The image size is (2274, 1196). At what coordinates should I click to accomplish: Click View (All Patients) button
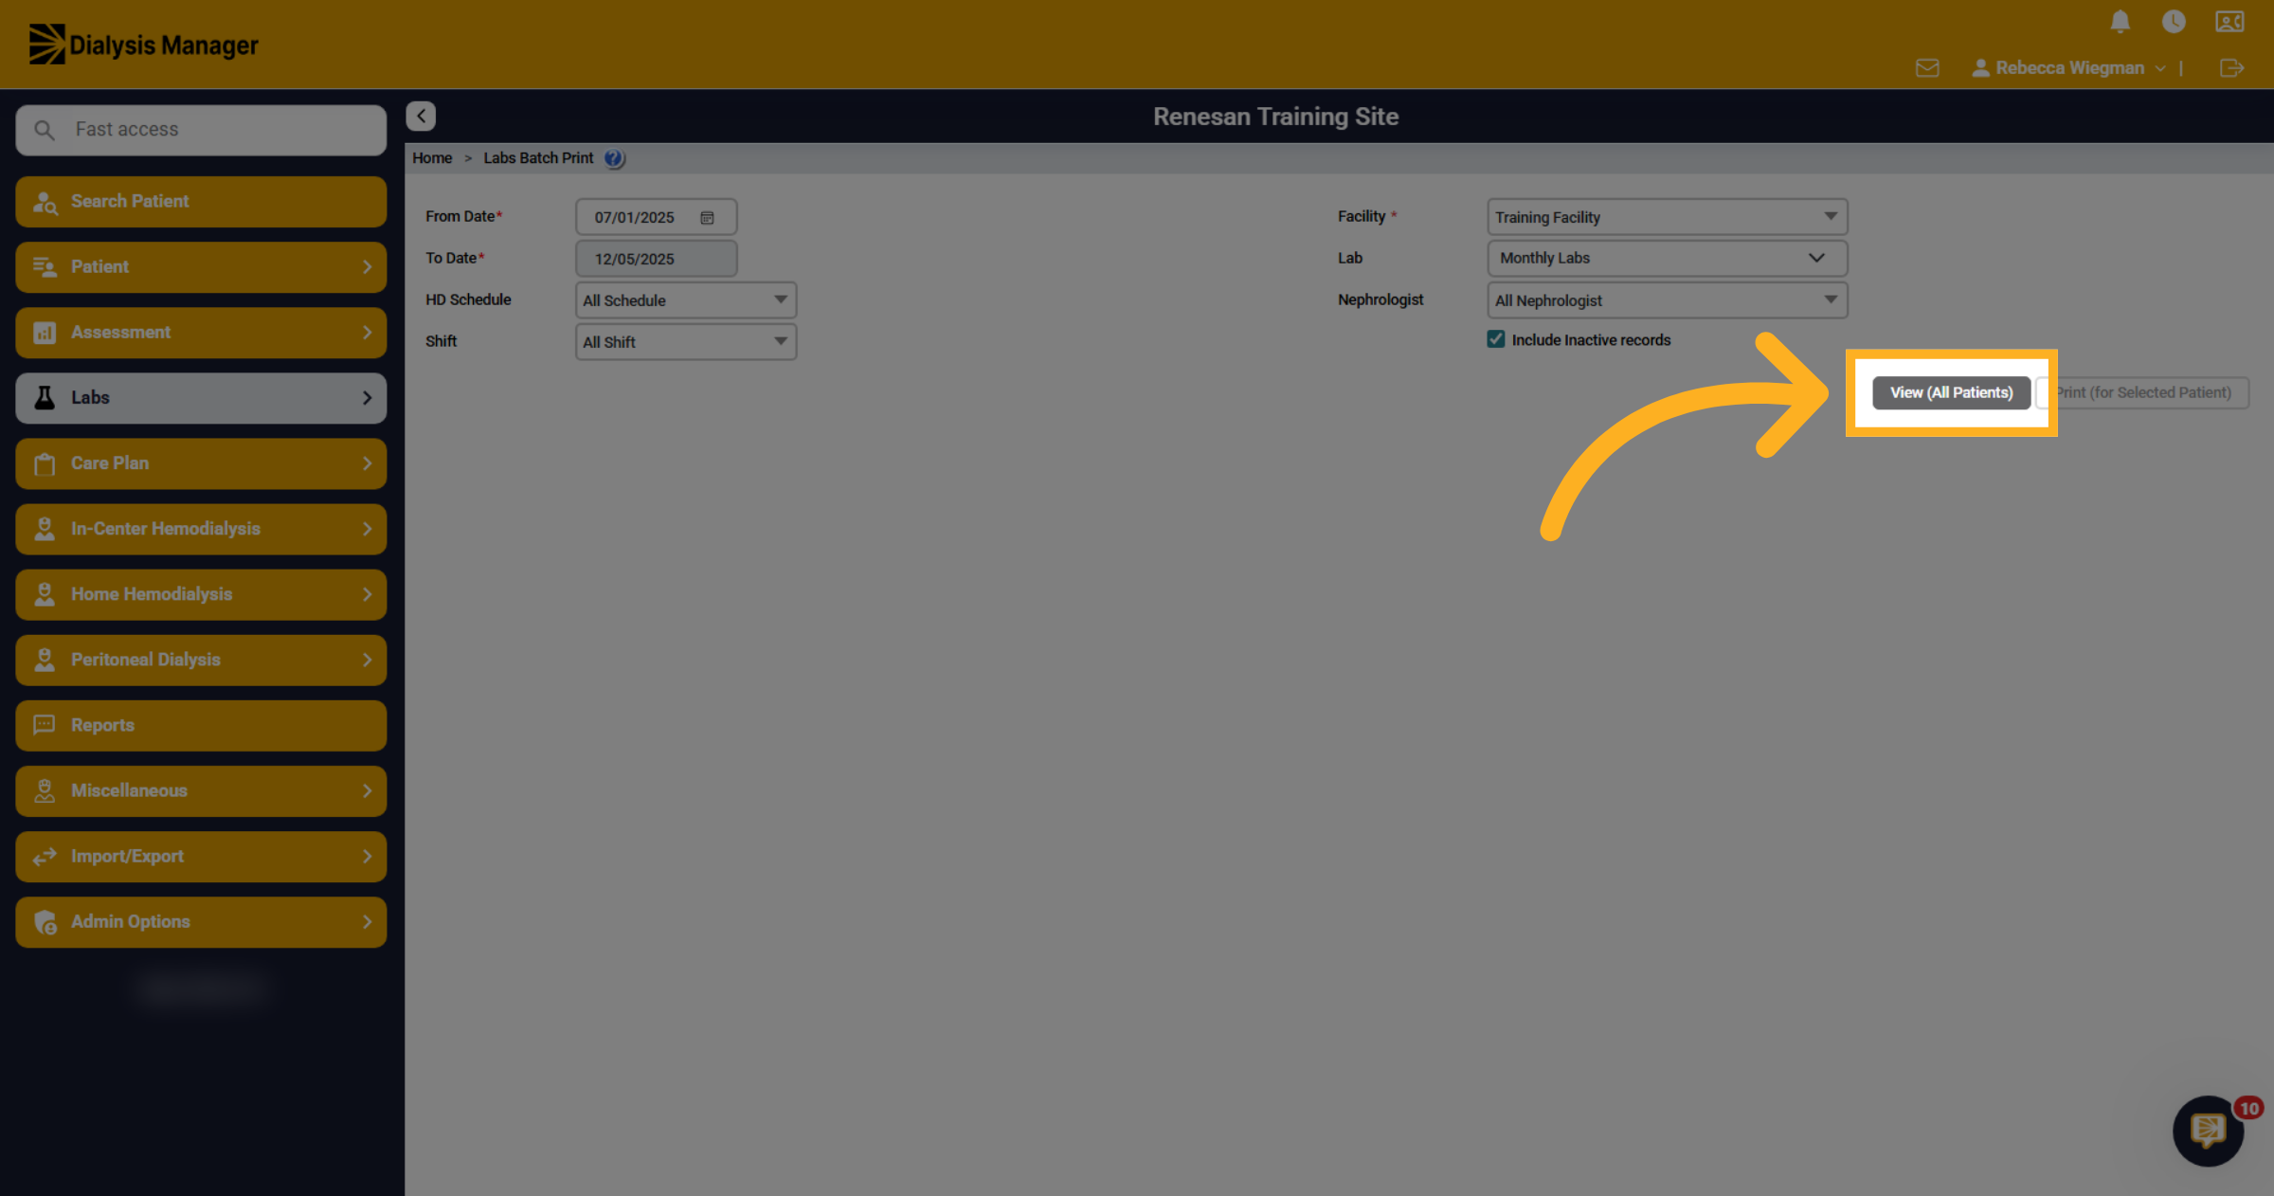coord(1951,392)
